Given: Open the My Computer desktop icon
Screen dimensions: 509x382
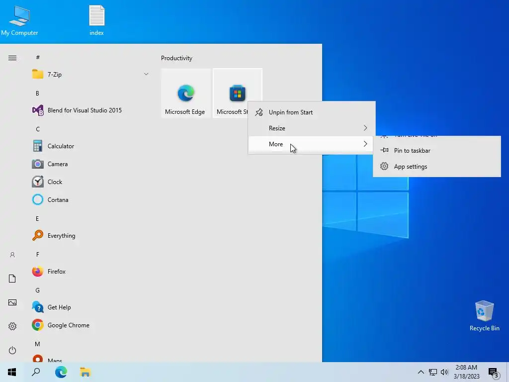Looking at the screenshot, I should coord(19,20).
